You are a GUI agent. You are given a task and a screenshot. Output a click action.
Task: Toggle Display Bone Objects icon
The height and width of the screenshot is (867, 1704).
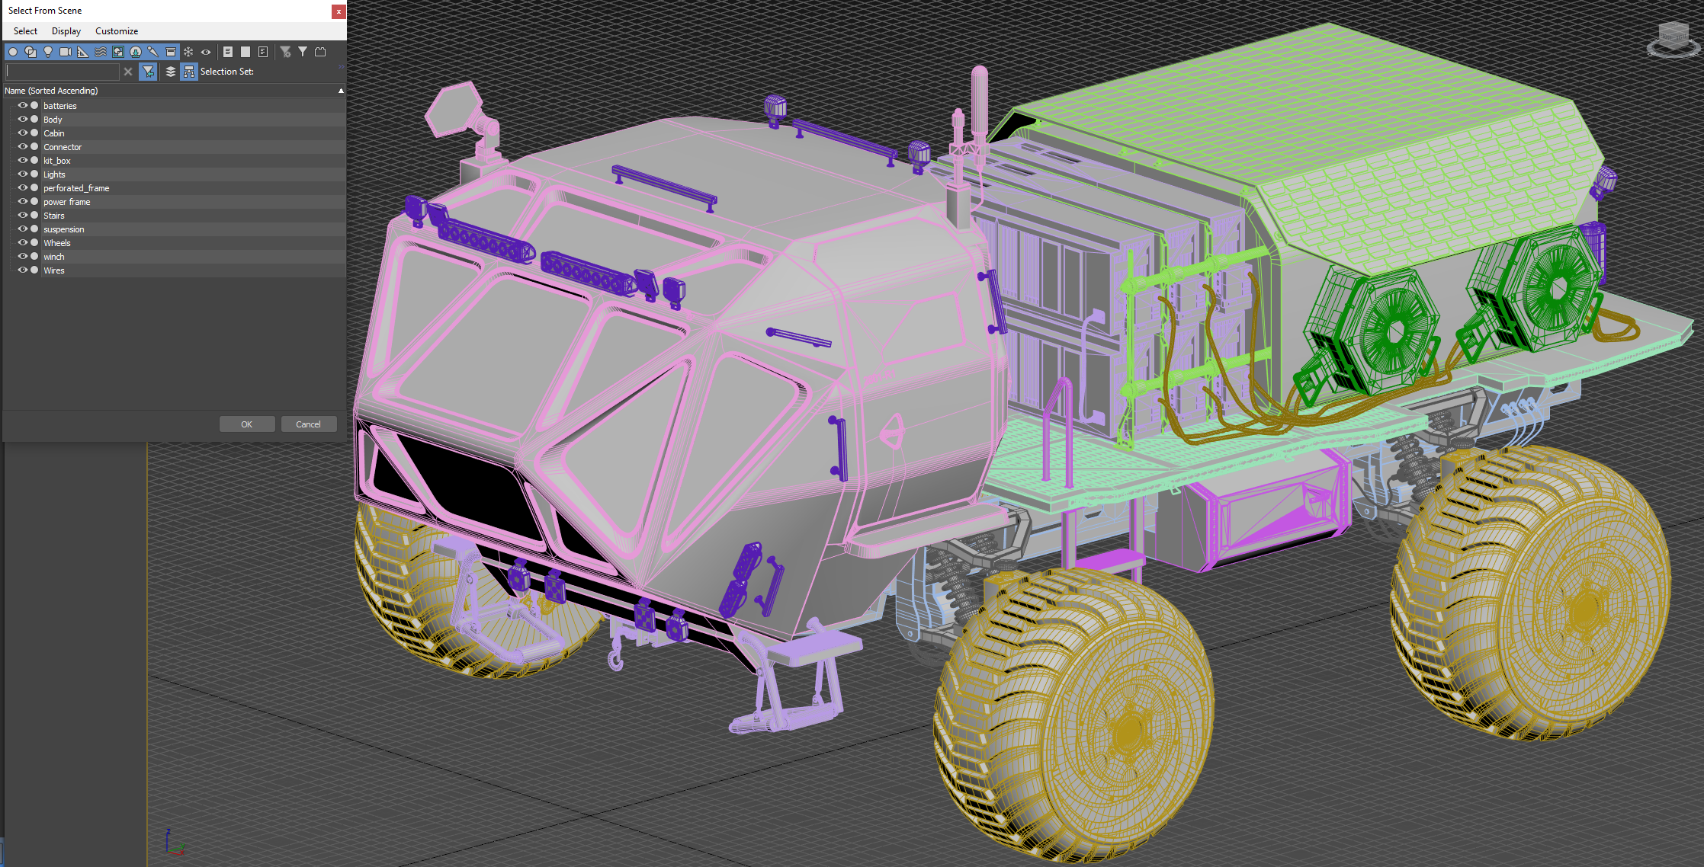[x=153, y=52]
